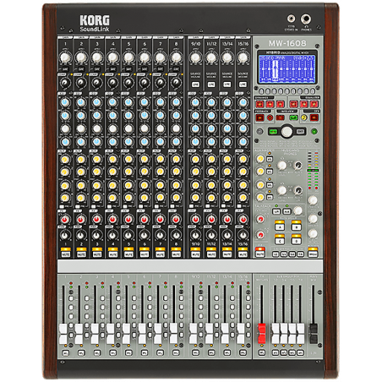
Task: Click the channel 6 fader cap
Action: click(x=142, y=334)
